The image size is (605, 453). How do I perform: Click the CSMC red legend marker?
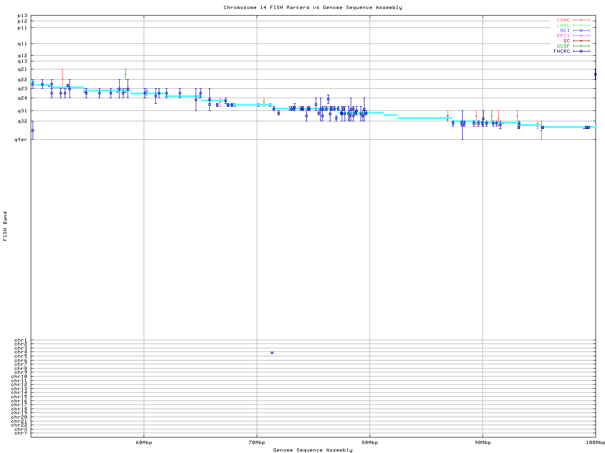pyautogui.click(x=581, y=20)
